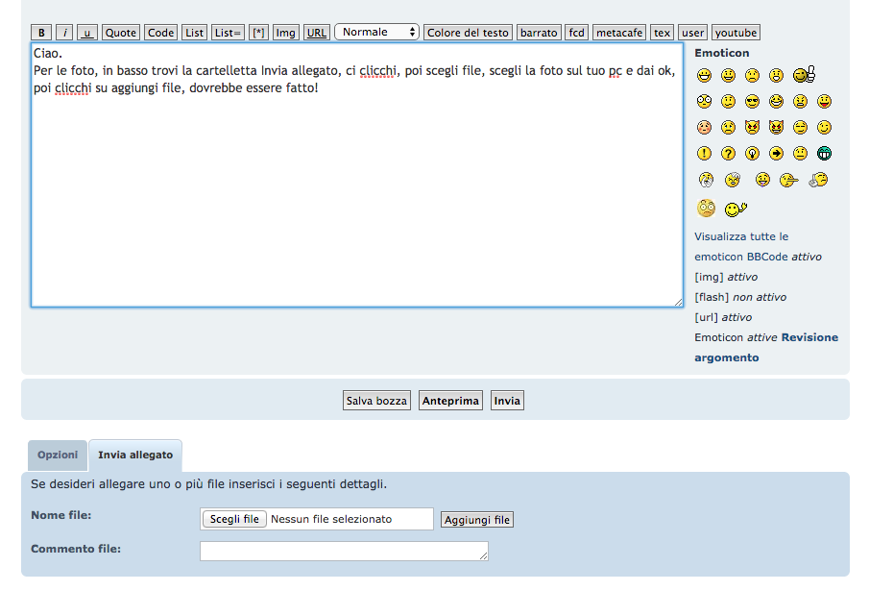Toggle italic text formatting
The image size is (869, 591).
pyautogui.click(x=64, y=33)
